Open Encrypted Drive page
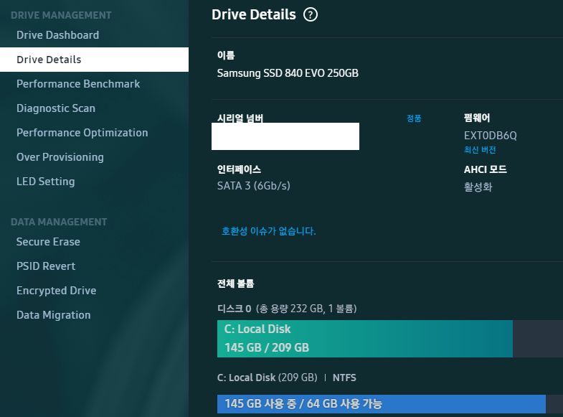This screenshot has height=417, width=563. (57, 291)
